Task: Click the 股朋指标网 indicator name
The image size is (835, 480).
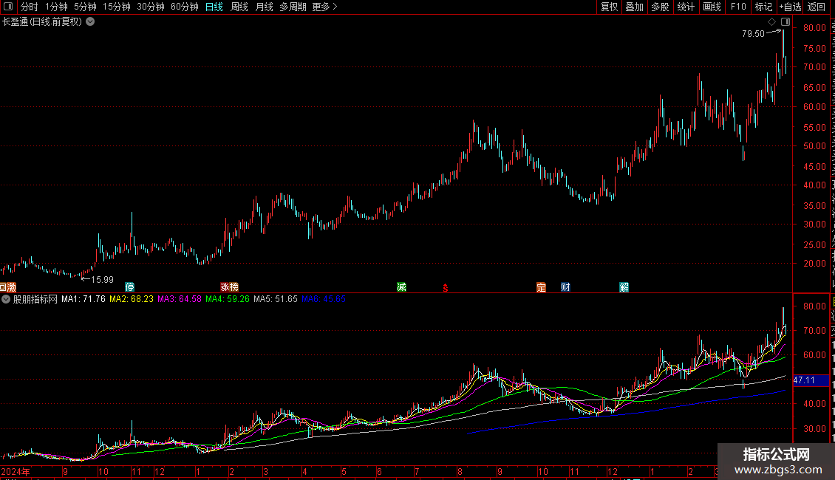Action: [35, 299]
